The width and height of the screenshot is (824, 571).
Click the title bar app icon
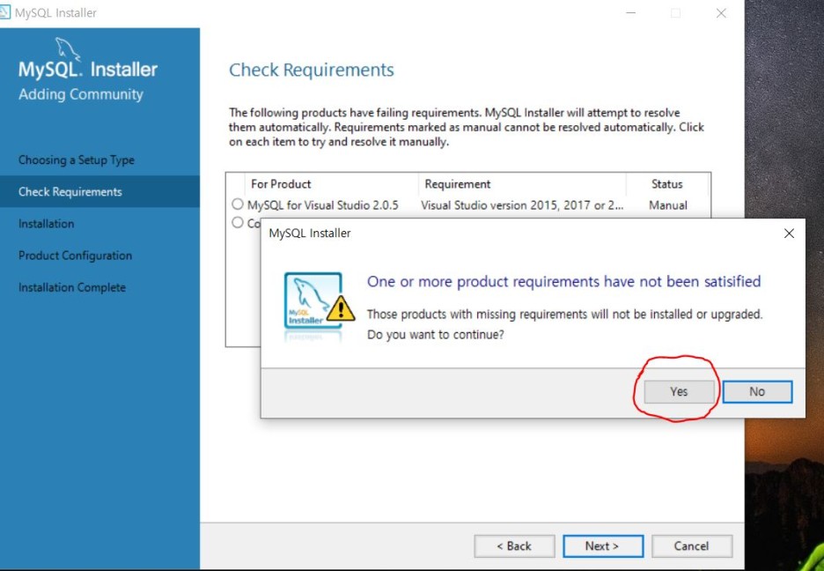4,12
